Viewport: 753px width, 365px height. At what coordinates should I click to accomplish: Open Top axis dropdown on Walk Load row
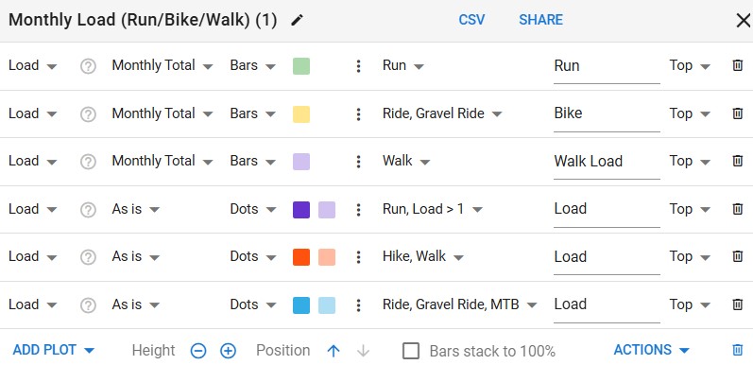[690, 161]
